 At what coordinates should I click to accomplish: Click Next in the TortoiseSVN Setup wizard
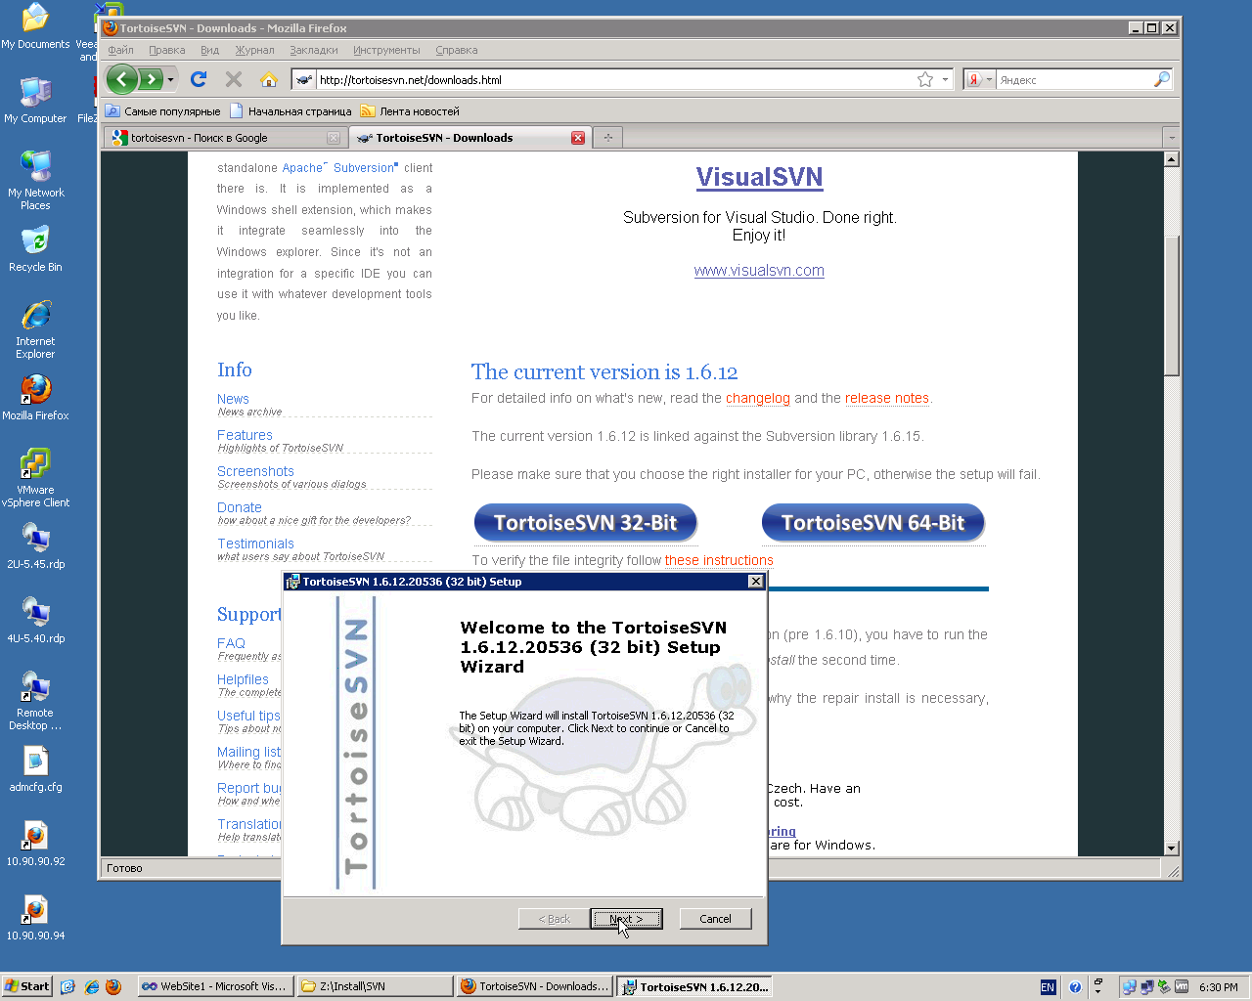coord(626,919)
